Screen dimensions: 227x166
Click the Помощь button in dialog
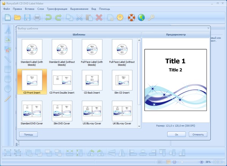(x=29, y=134)
